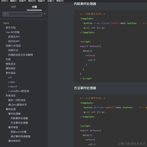Switch to the 大纲 sidebar tab
Viewport: 147px width, 147px height.
[x=34, y=7]
